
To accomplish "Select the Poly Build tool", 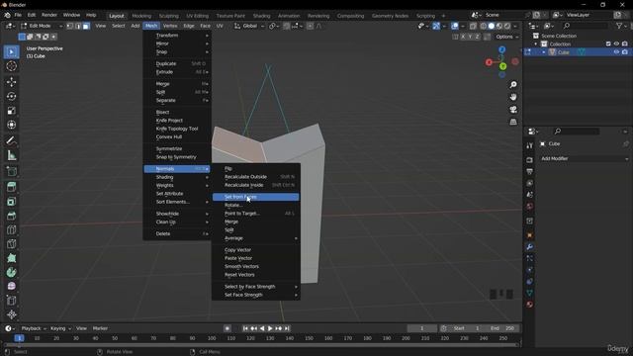I will (11, 258).
